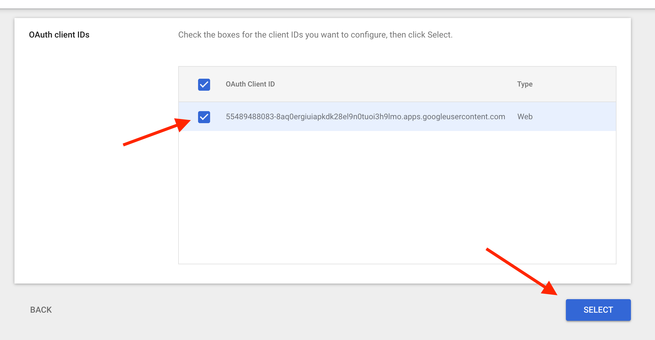Image resolution: width=655 pixels, height=340 pixels.
Task: Uncheck the 55489488083 client ID checkbox
Action: point(204,117)
